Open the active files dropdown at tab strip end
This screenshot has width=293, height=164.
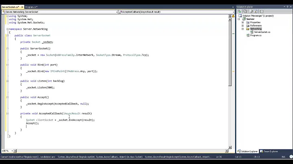click(233, 7)
